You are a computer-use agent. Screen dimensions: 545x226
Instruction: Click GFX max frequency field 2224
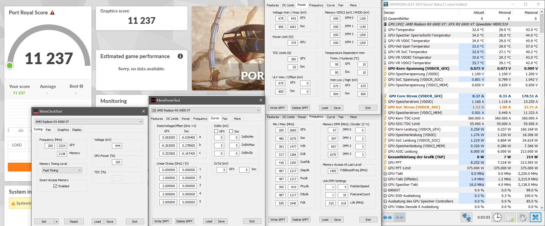(x=62, y=146)
